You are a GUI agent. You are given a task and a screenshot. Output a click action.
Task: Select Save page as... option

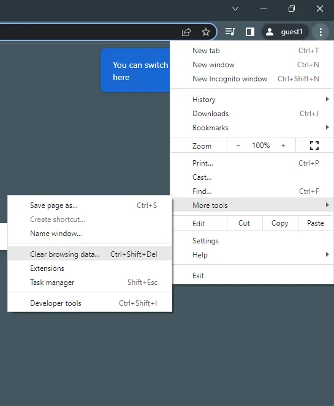tap(90, 205)
